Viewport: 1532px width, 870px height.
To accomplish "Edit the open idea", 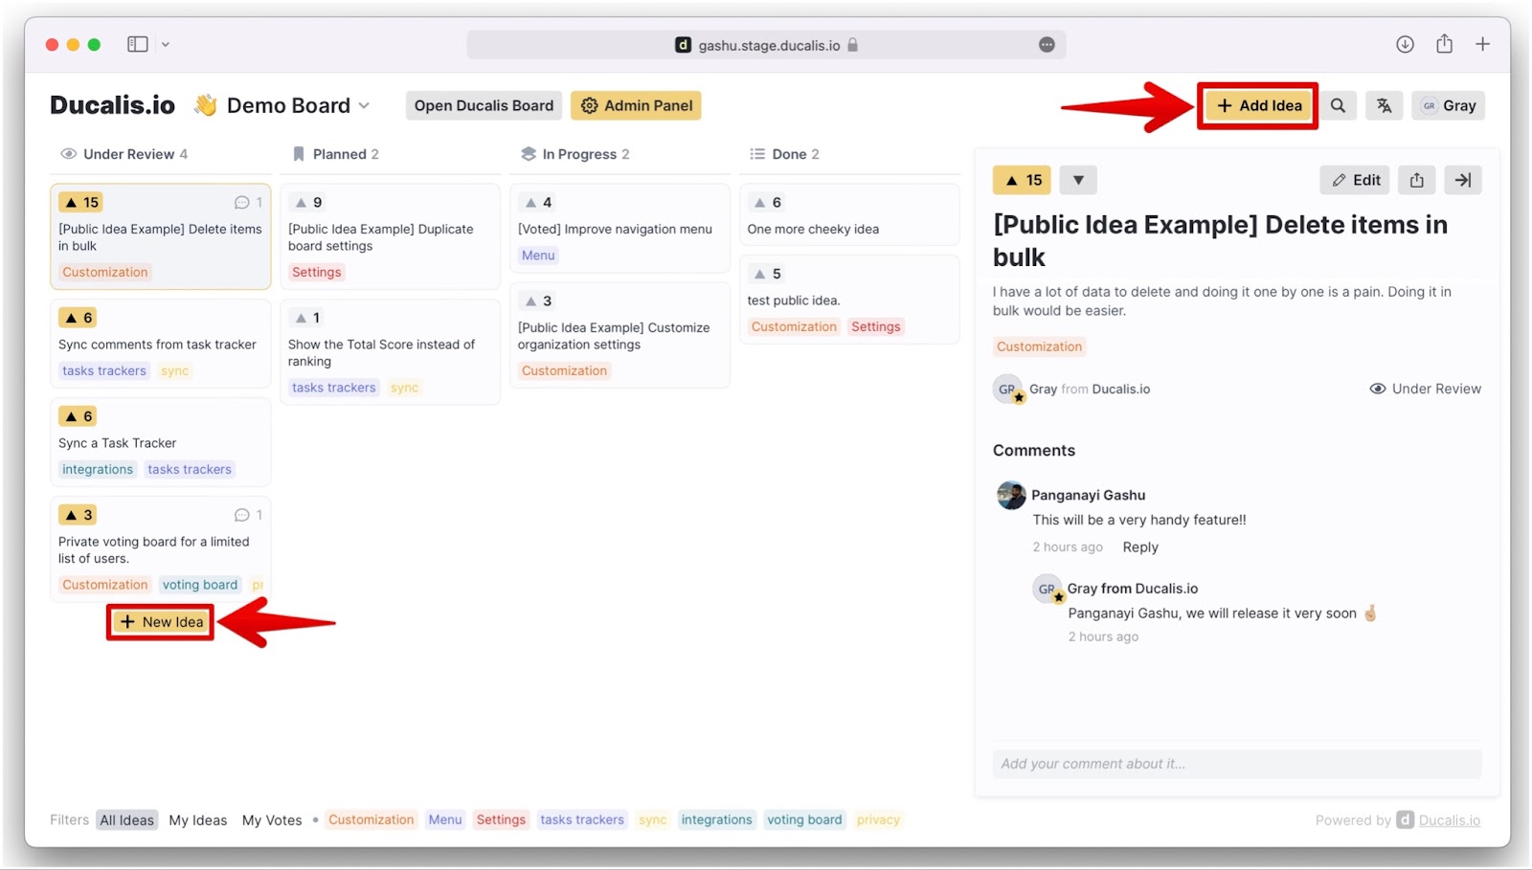I will [1356, 180].
